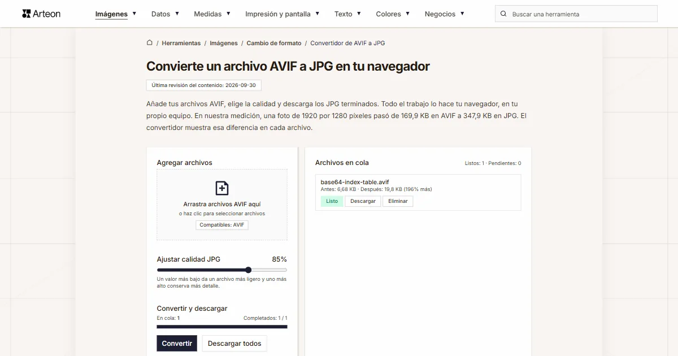Click the Descargar todos button

(x=234, y=344)
